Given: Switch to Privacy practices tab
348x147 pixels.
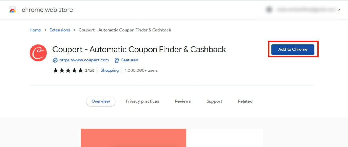Looking at the screenshot, I should [x=142, y=101].
